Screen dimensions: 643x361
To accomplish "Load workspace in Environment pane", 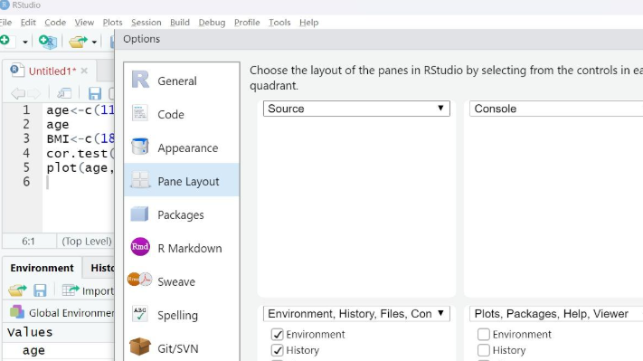I will click(17, 290).
